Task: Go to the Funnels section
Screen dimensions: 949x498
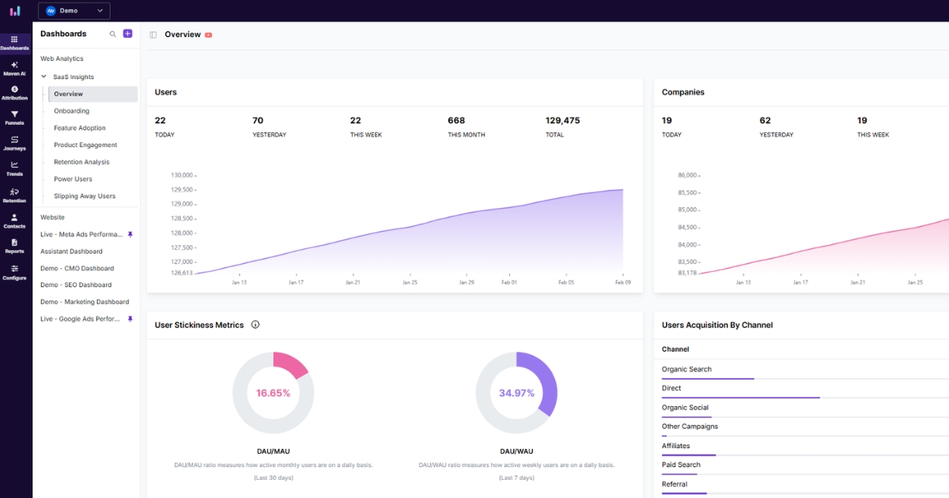Action: [14, 119]
